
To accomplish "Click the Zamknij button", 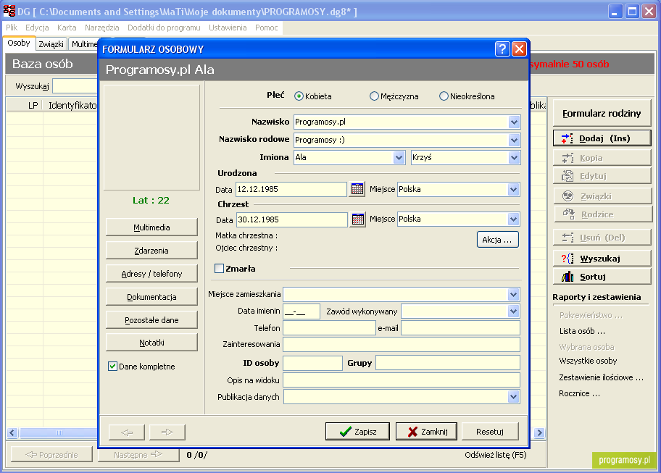I will tap(426, 432).
